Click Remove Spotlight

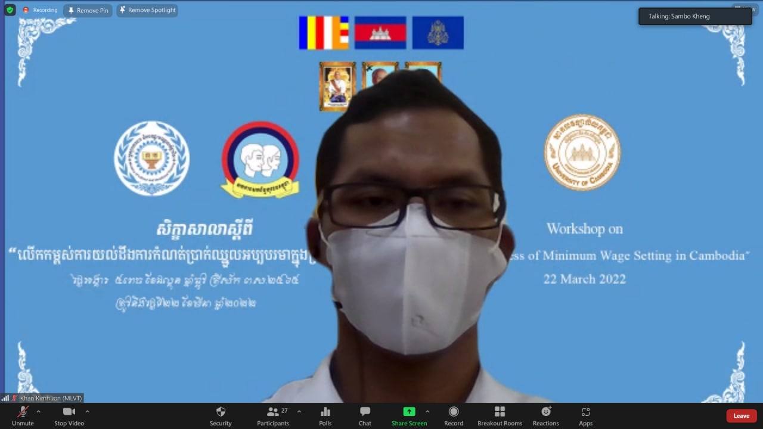coord(147,10)
